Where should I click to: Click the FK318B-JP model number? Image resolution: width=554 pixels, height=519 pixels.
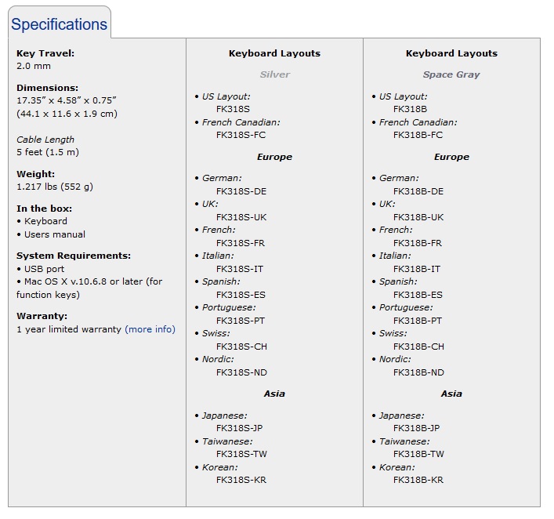pyautogui.click(x=416, y=428)
